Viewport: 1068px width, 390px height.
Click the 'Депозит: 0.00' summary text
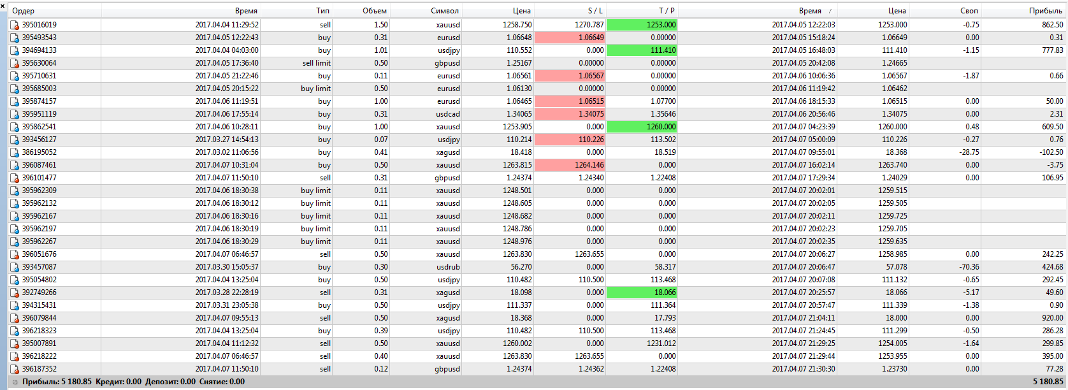170,382
